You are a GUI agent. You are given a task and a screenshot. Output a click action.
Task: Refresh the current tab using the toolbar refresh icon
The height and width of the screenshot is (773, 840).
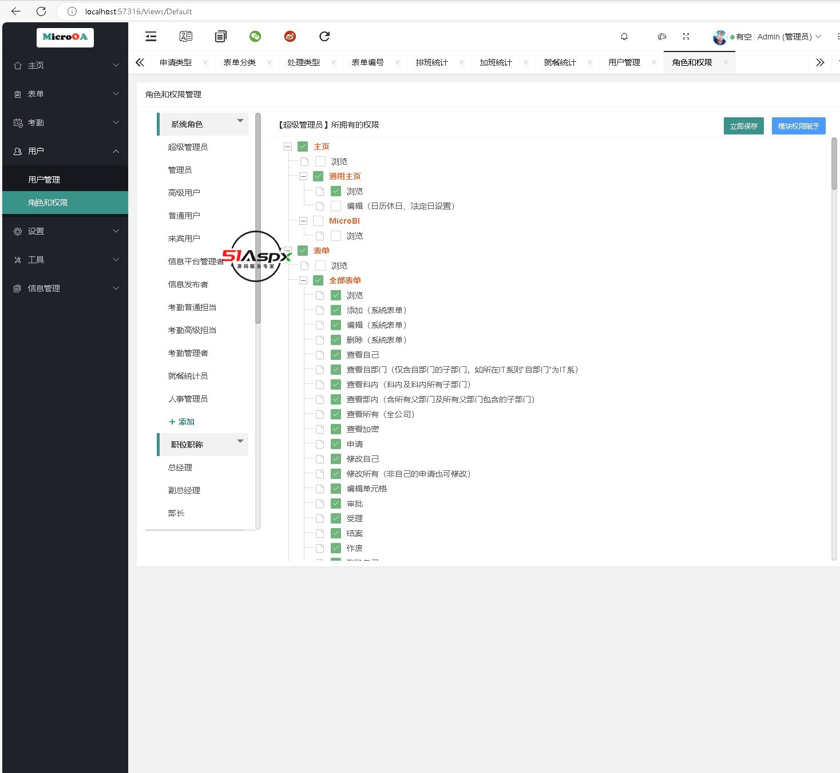[324, 37]
